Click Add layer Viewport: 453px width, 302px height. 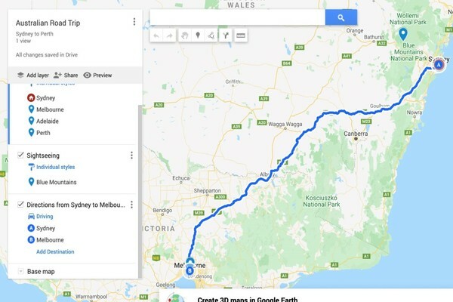click(33, 75)
